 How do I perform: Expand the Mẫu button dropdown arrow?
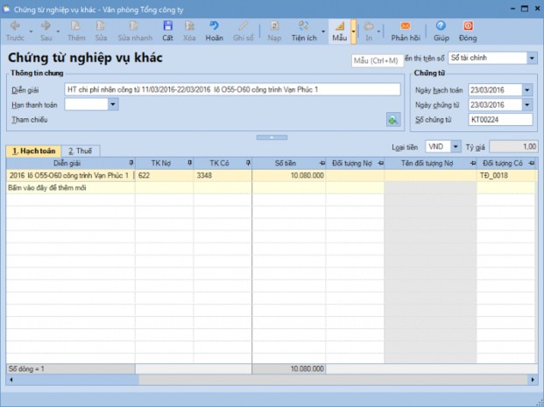(x=354, y=32)
